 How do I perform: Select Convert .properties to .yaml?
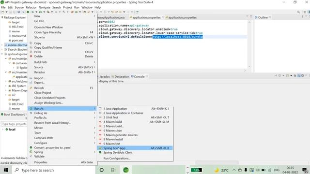(x=62, y=147)
